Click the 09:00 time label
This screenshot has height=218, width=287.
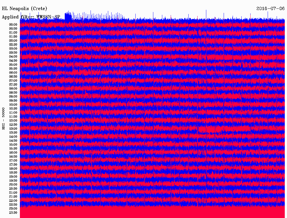[x=13, y=97]
